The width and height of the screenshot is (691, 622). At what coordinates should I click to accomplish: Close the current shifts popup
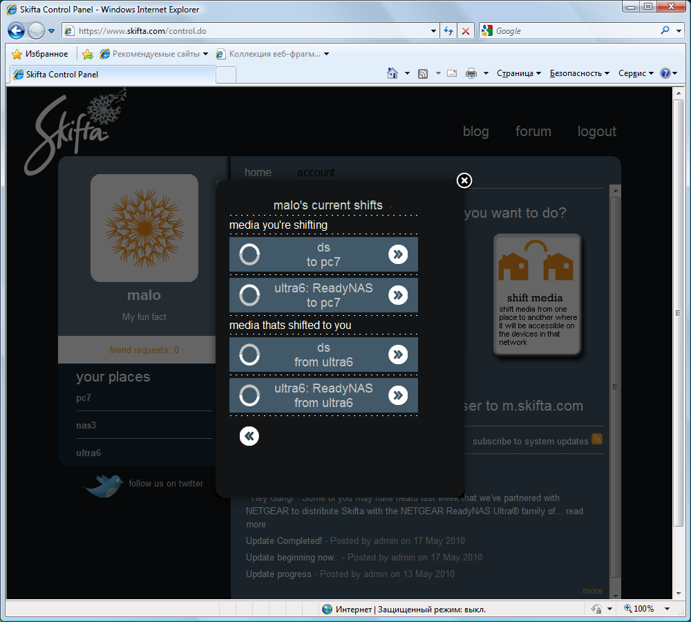click(464, 180)
